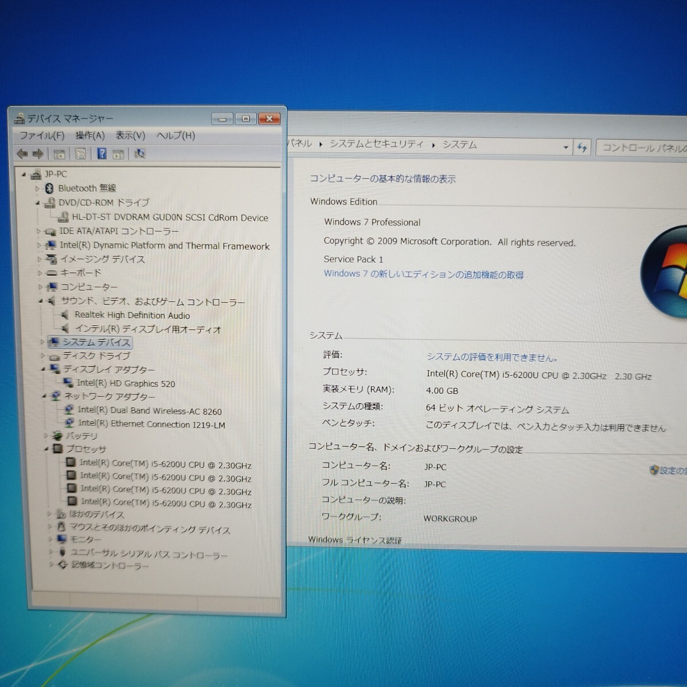This screenshot has height=687, width=687.
Task: Open the ファイル(F) menu
Action: pos(42,136)
